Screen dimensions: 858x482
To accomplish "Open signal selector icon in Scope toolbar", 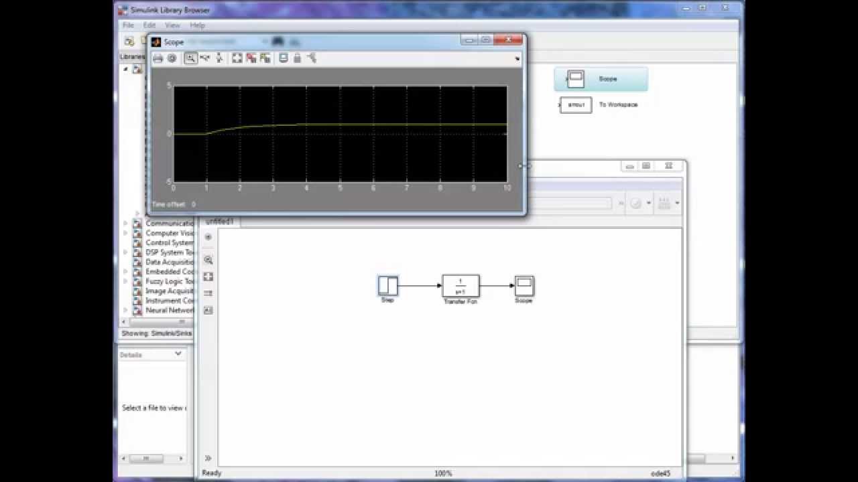I will click(312, 58).
